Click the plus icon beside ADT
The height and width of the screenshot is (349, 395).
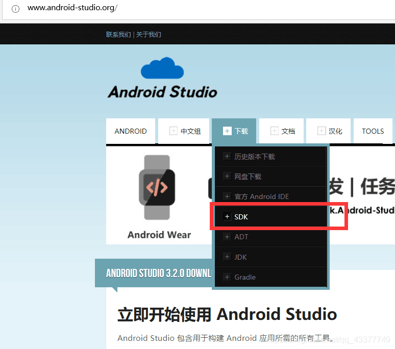pos(227,237)
